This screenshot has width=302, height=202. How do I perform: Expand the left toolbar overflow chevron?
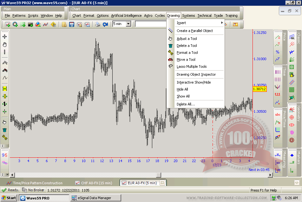click(x=3, y=146)
